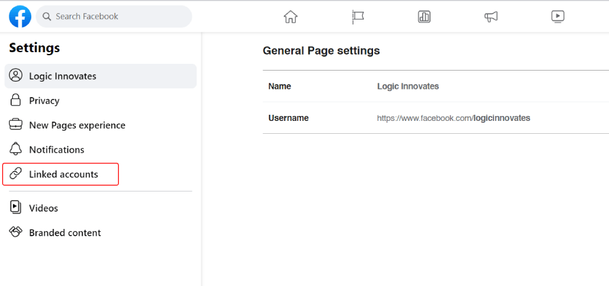Click the chain link icon
Screen dimensions: 609x286
coord(15,174)
